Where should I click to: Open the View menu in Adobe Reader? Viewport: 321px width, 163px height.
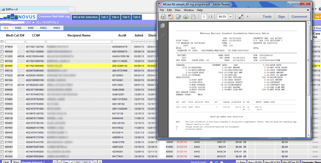(x=178, y=10)
